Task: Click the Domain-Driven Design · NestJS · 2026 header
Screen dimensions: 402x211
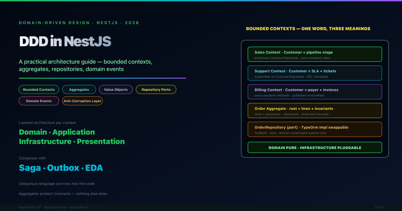Action: coord(79,23)
